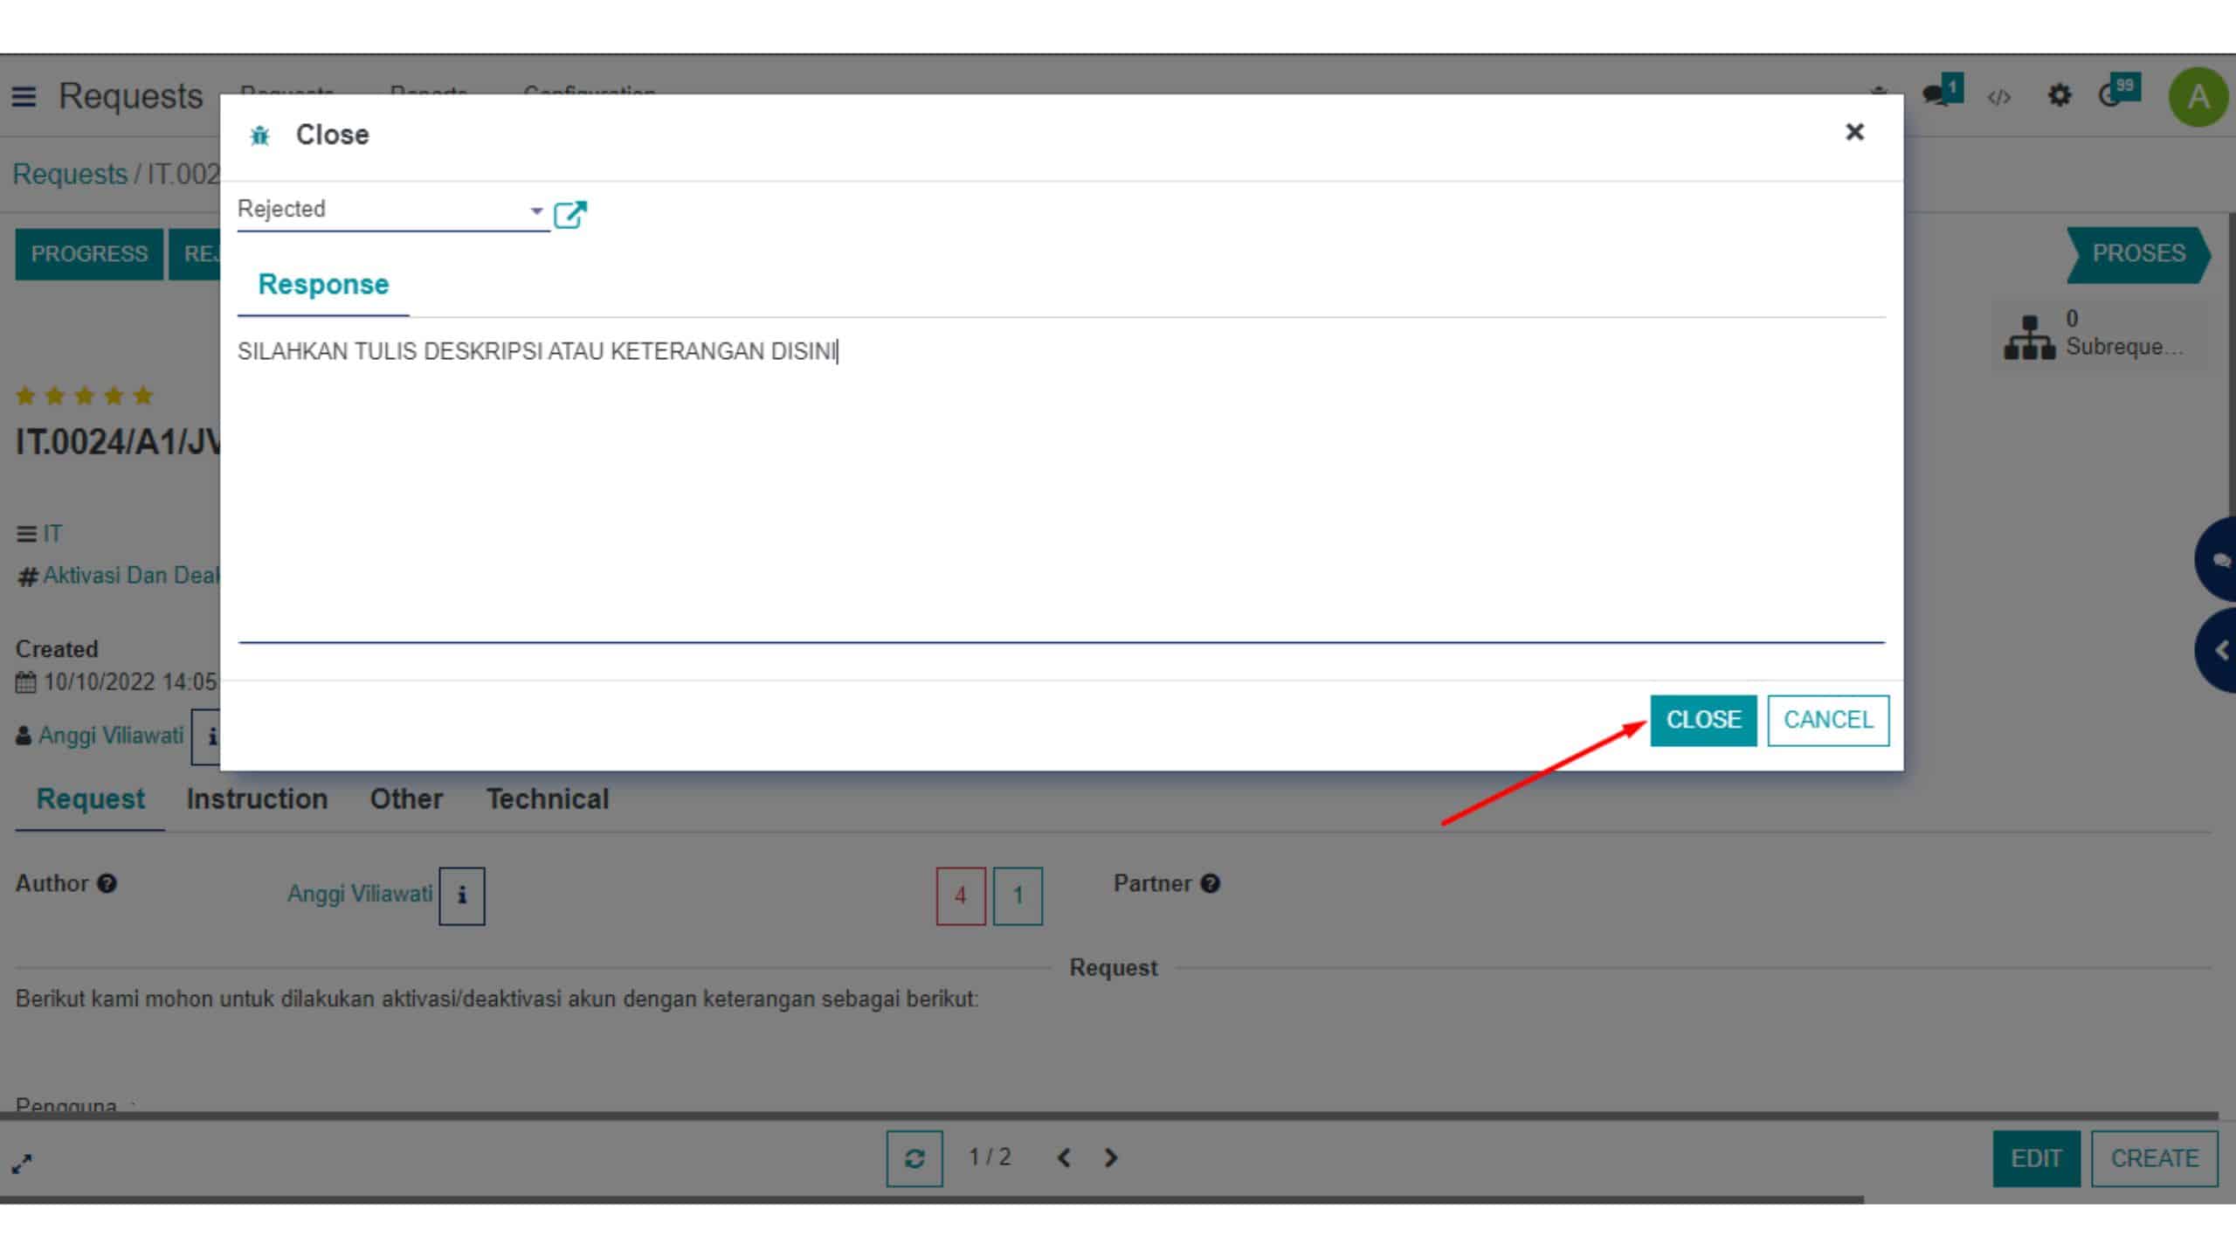The image size is (2236, 1258).
Task: Switch to the Technical tab
Action: [x=548, y=799]
